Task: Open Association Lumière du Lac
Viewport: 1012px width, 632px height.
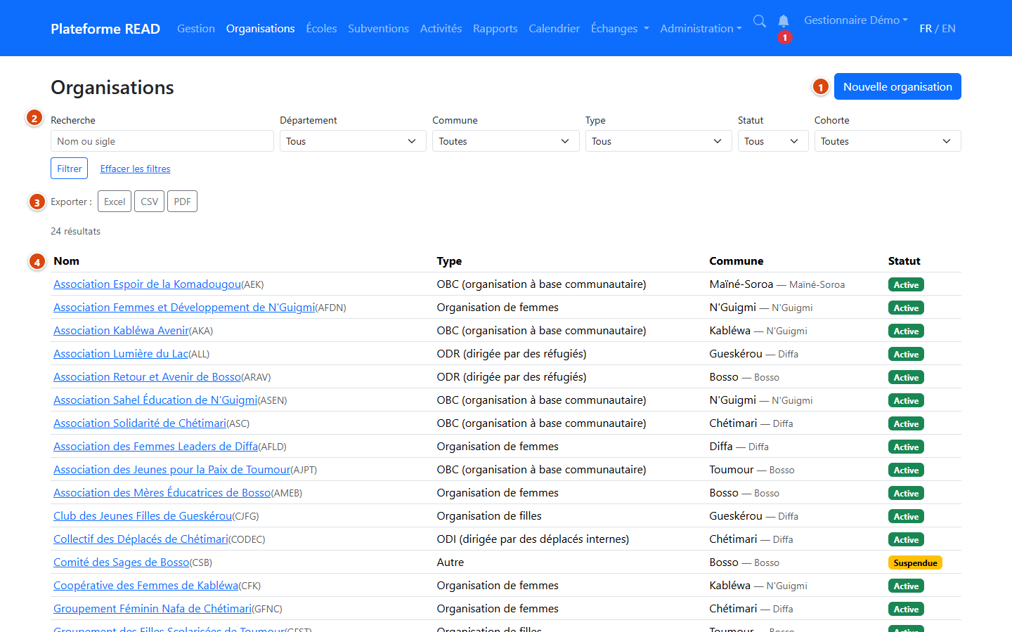Action: pyautogui.click(x=121, y=353)
